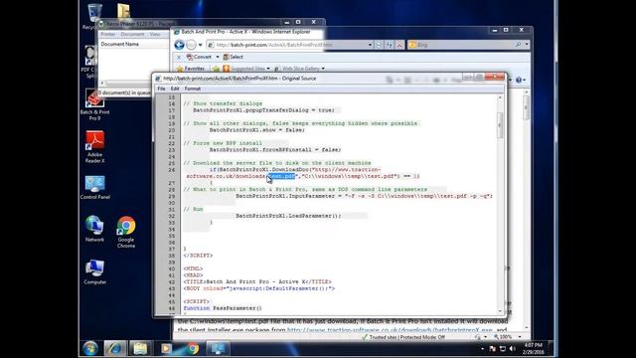This screenshot has height=358, width=636.
Task: Click the LoadParameter() call on line 32
Action: pyautogui.click(x=288, y=216)
